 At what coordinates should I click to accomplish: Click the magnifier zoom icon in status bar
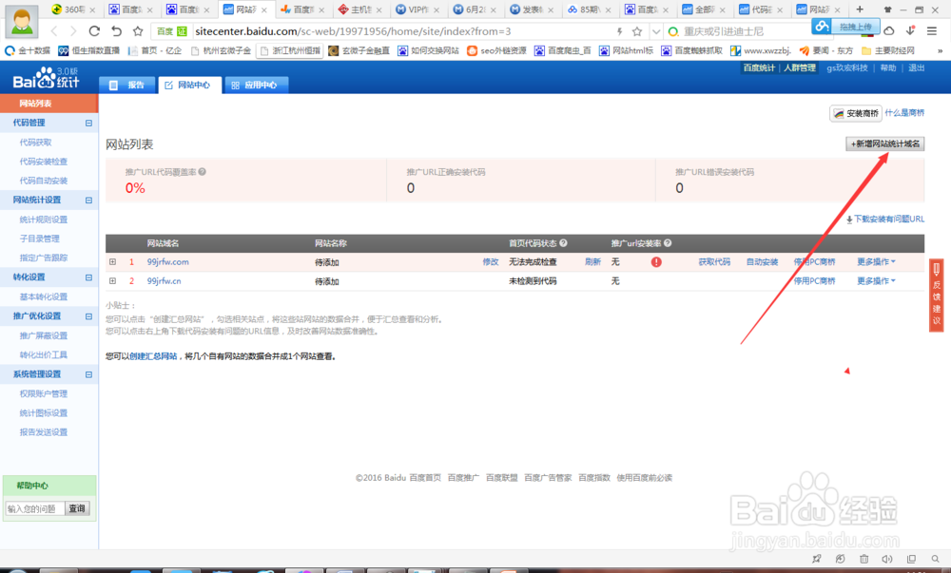(x=935, y=559)
